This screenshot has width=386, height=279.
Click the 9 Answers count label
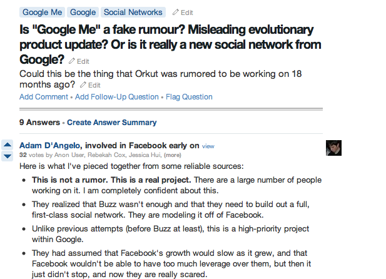[x=39, y=123]
